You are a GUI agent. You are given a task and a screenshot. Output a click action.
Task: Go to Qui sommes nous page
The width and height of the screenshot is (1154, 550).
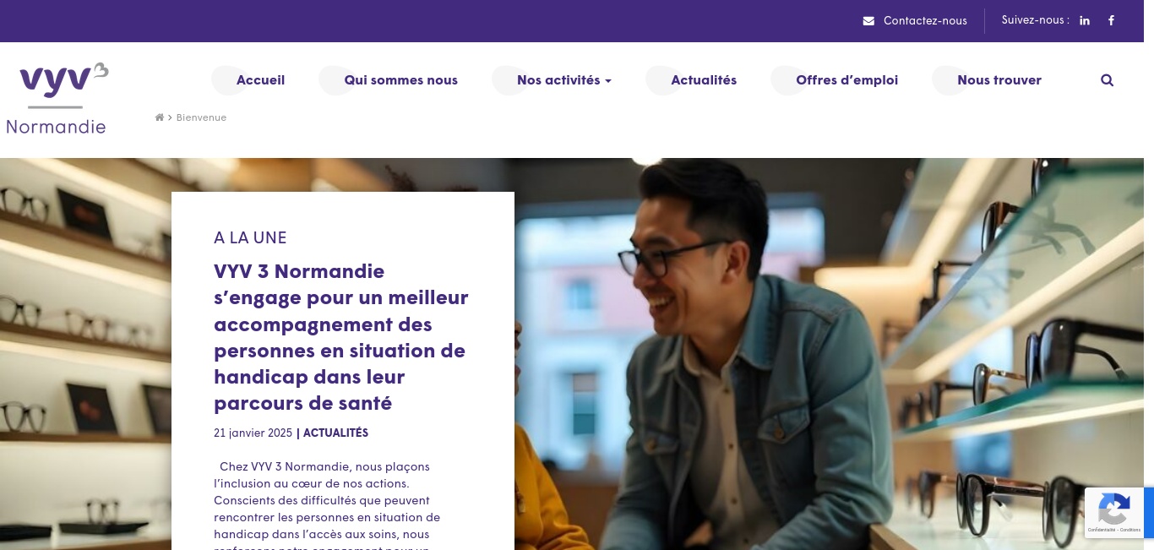tap(400, 80)
